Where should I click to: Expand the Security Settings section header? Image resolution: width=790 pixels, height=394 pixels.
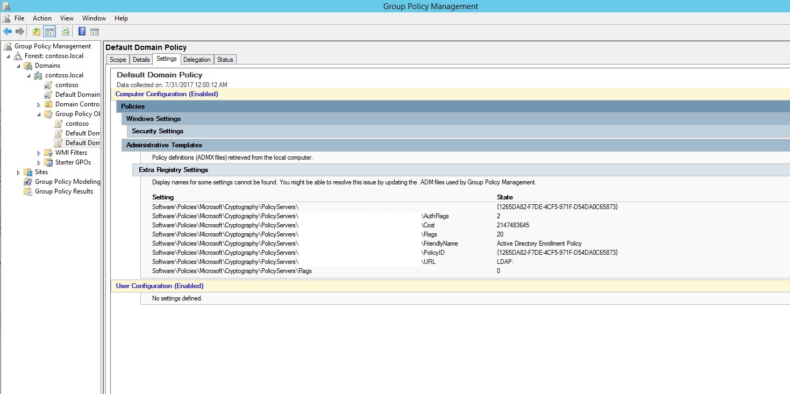pyautogui.click(x=458, y=131)
